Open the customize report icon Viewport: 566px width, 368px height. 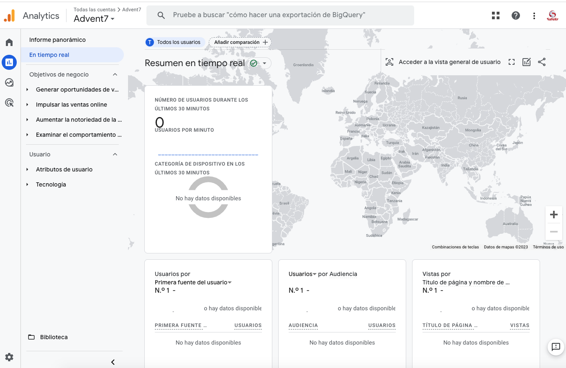click(x=526, y=62)
